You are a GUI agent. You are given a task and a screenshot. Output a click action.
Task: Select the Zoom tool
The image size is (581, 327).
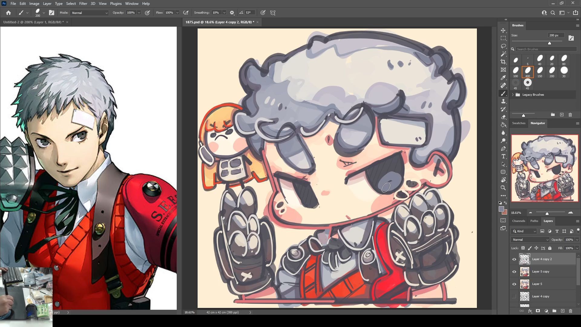[503, 188]
